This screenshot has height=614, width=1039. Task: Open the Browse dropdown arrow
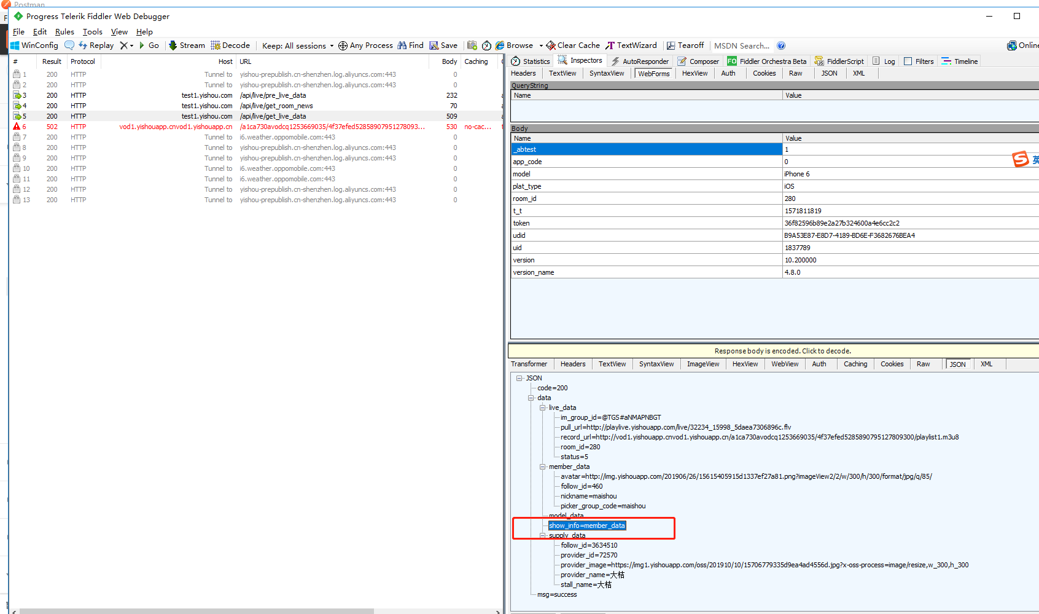click(541, 45)
